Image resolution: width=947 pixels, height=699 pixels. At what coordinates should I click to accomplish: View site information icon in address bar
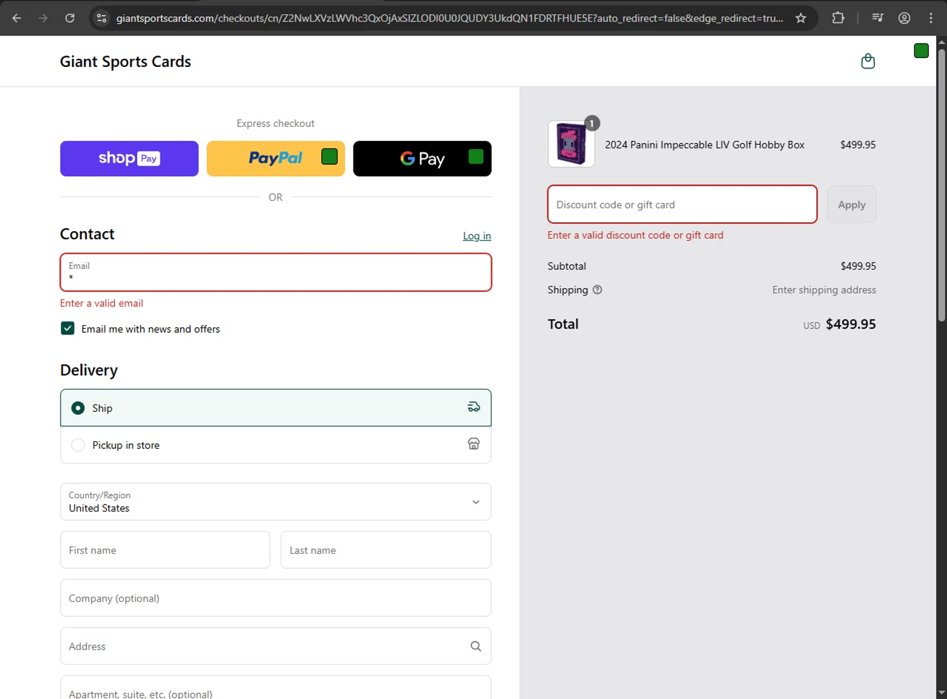101,18
